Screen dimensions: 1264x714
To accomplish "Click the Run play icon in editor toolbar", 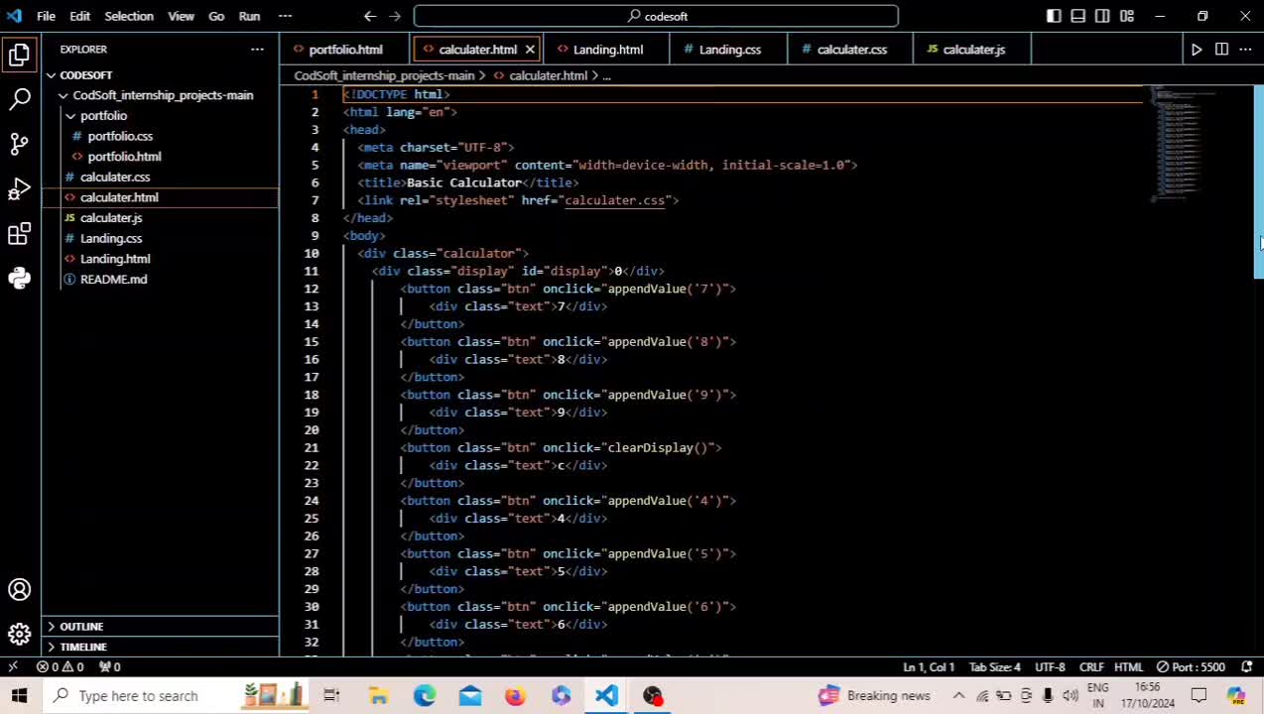I will (1197, 49).
